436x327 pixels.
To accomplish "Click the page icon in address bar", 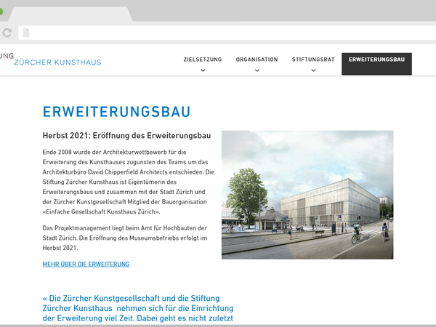I will pyautogui.click(x=26, y=33).
